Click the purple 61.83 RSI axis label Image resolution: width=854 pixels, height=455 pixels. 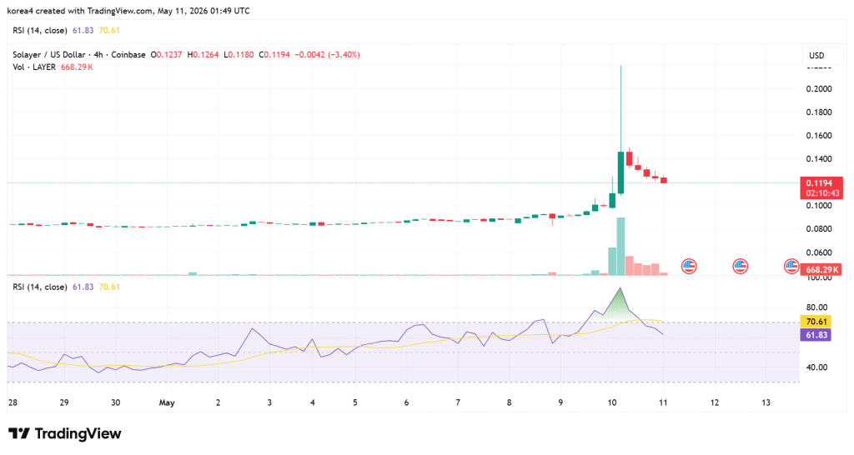coord(816,335)
